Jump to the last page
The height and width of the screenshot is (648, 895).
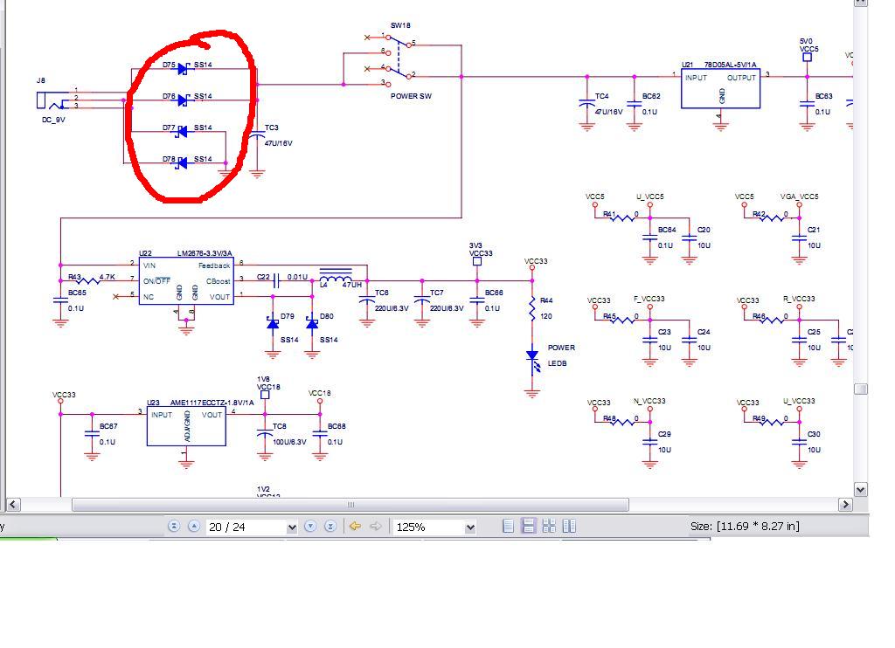pos(330,527)
